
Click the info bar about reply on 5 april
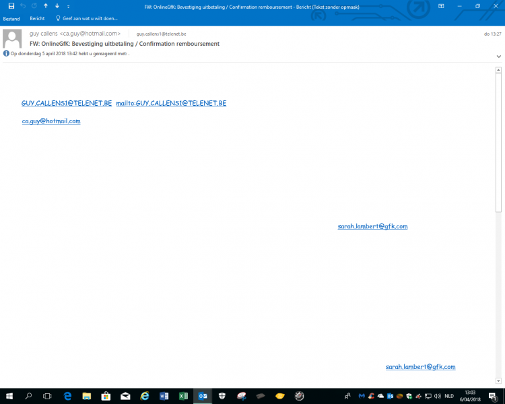(67, 53)
